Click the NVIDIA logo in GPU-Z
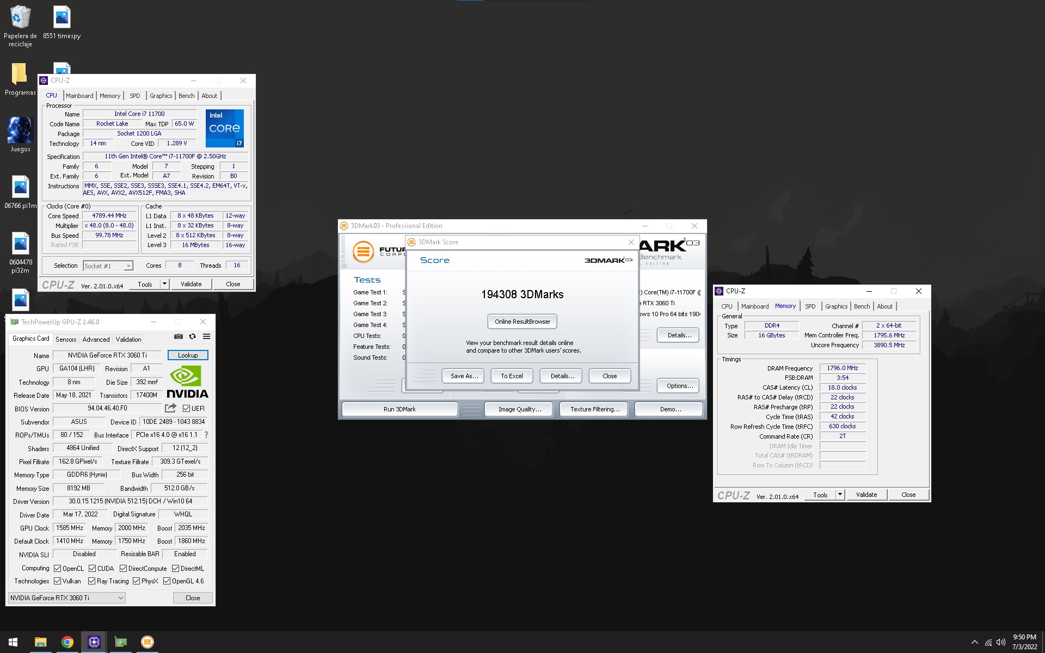Viewport: 1045px width, 653px height. [187, 382]
